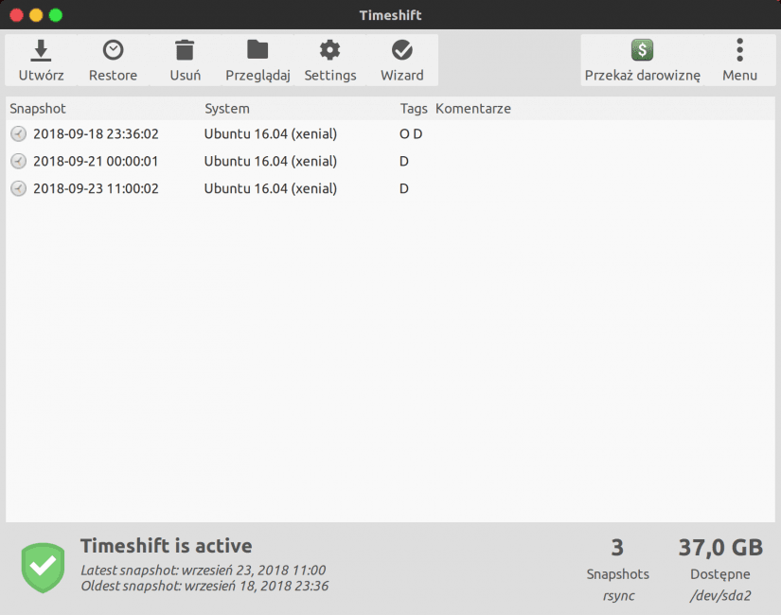This screenshot has height=615, width=781.
Task: Click the Snapshots label in the status bar
Action: point(617,574)
